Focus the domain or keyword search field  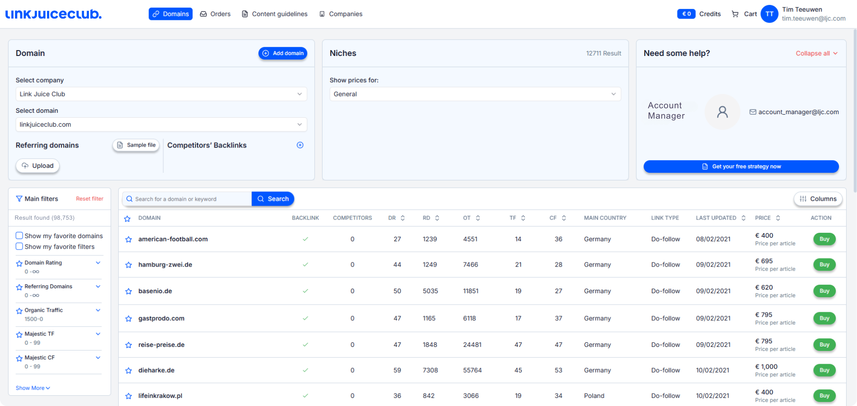coord(187,199)
